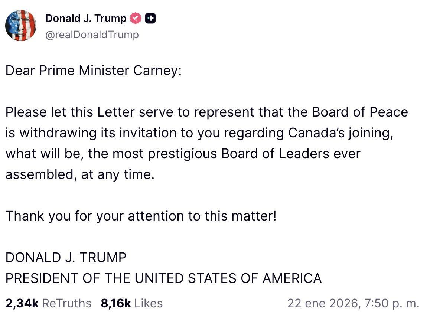Click the Truth+ badge next to verified checkmark
The height and width of the screenshot is (320, 430).
150,17
